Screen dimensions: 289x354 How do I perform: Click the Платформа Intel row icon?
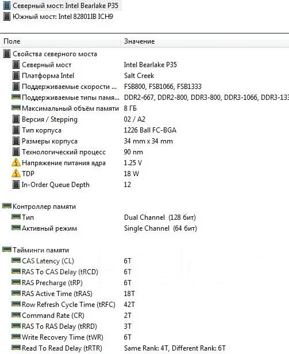coord(16,76)
